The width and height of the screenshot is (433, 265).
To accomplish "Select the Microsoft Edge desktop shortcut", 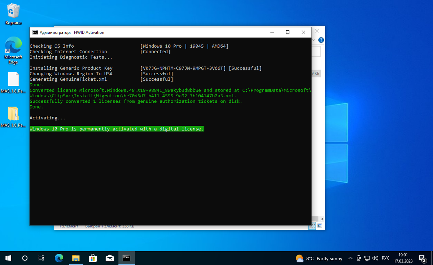I will coord(13,51).
